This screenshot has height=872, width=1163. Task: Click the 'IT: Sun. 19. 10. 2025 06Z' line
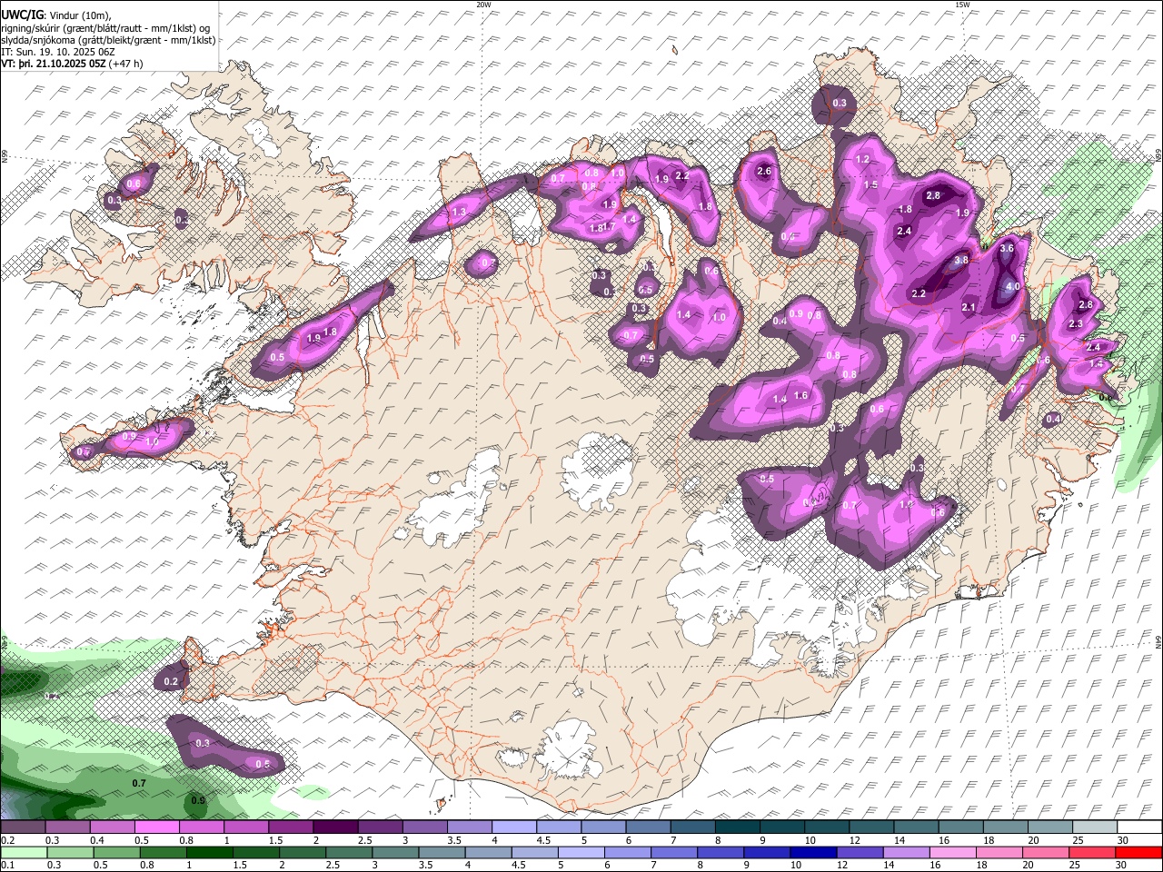[x=57, y=52]
